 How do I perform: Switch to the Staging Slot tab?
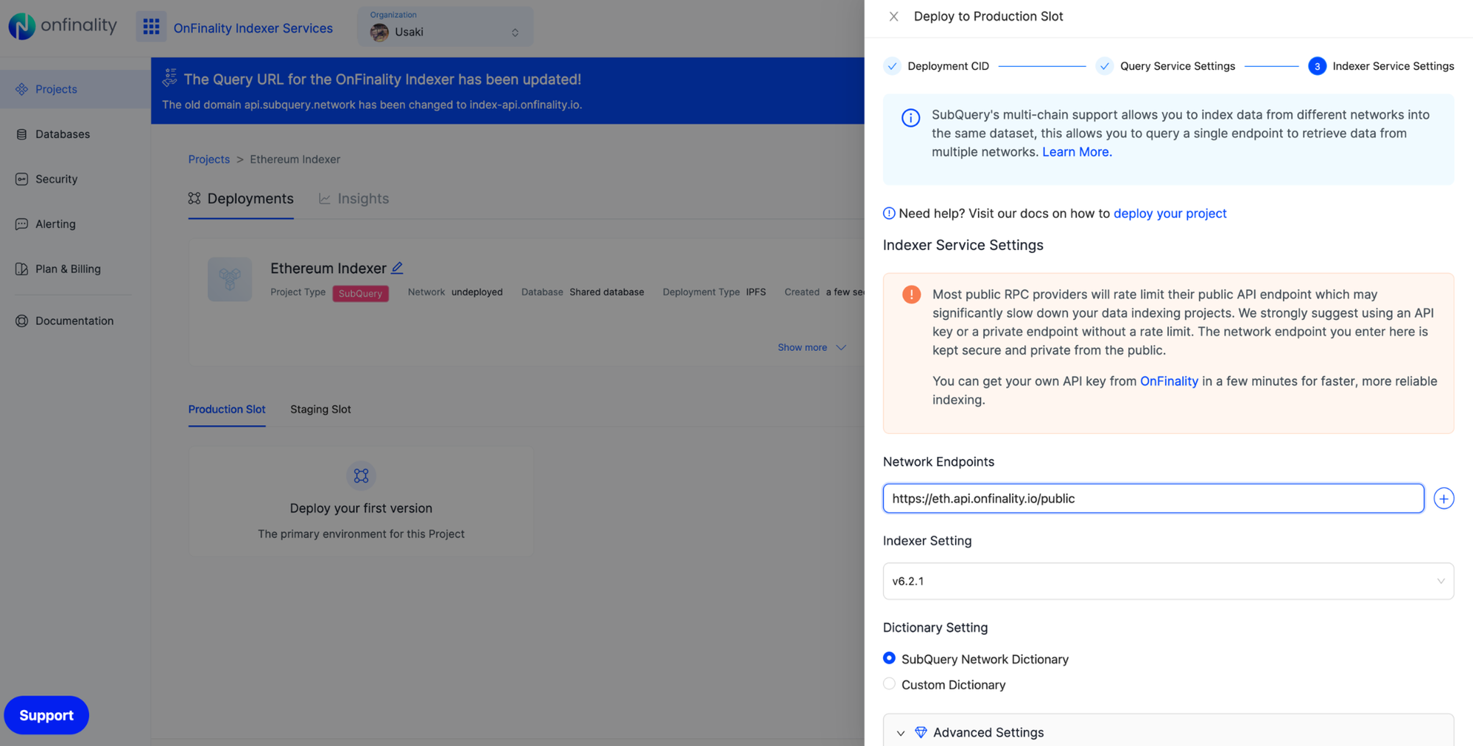click(x=320, y=409)
